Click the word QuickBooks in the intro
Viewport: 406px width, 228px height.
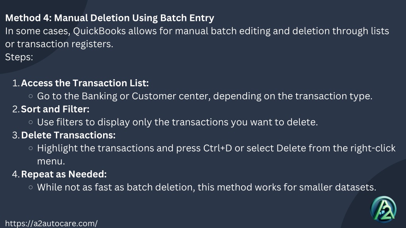tap(100, 31)
